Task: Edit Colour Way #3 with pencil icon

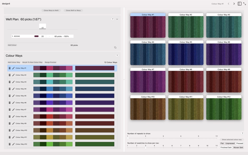Action: tap(13, 82)
